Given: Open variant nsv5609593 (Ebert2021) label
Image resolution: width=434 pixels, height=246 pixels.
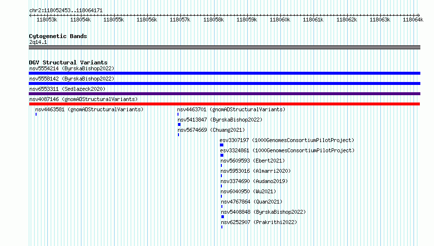Looking at the screenshot, I should pyautogui.click(x=253, y=161).
